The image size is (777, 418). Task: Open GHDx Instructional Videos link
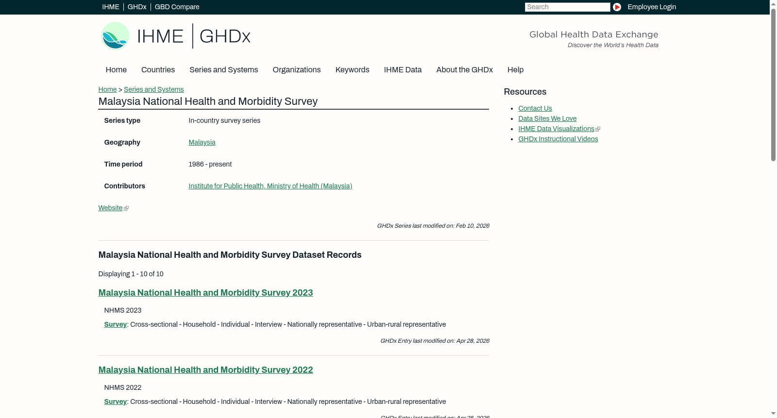pos(558,139)
